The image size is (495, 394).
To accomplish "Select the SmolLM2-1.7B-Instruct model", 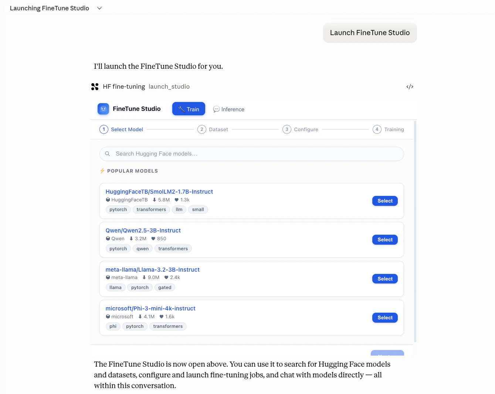I will [385, 201].
